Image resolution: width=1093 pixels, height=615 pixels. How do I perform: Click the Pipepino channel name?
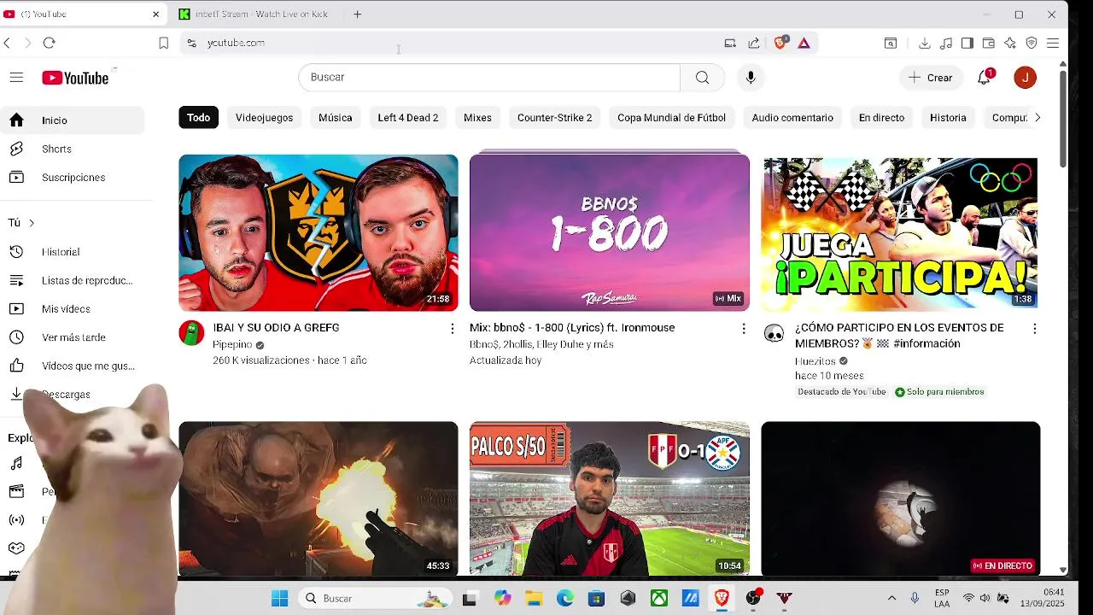[232, 345]
